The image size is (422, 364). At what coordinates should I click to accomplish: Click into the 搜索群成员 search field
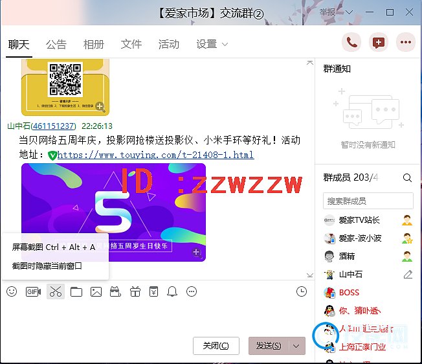click(x=368, y=201)
